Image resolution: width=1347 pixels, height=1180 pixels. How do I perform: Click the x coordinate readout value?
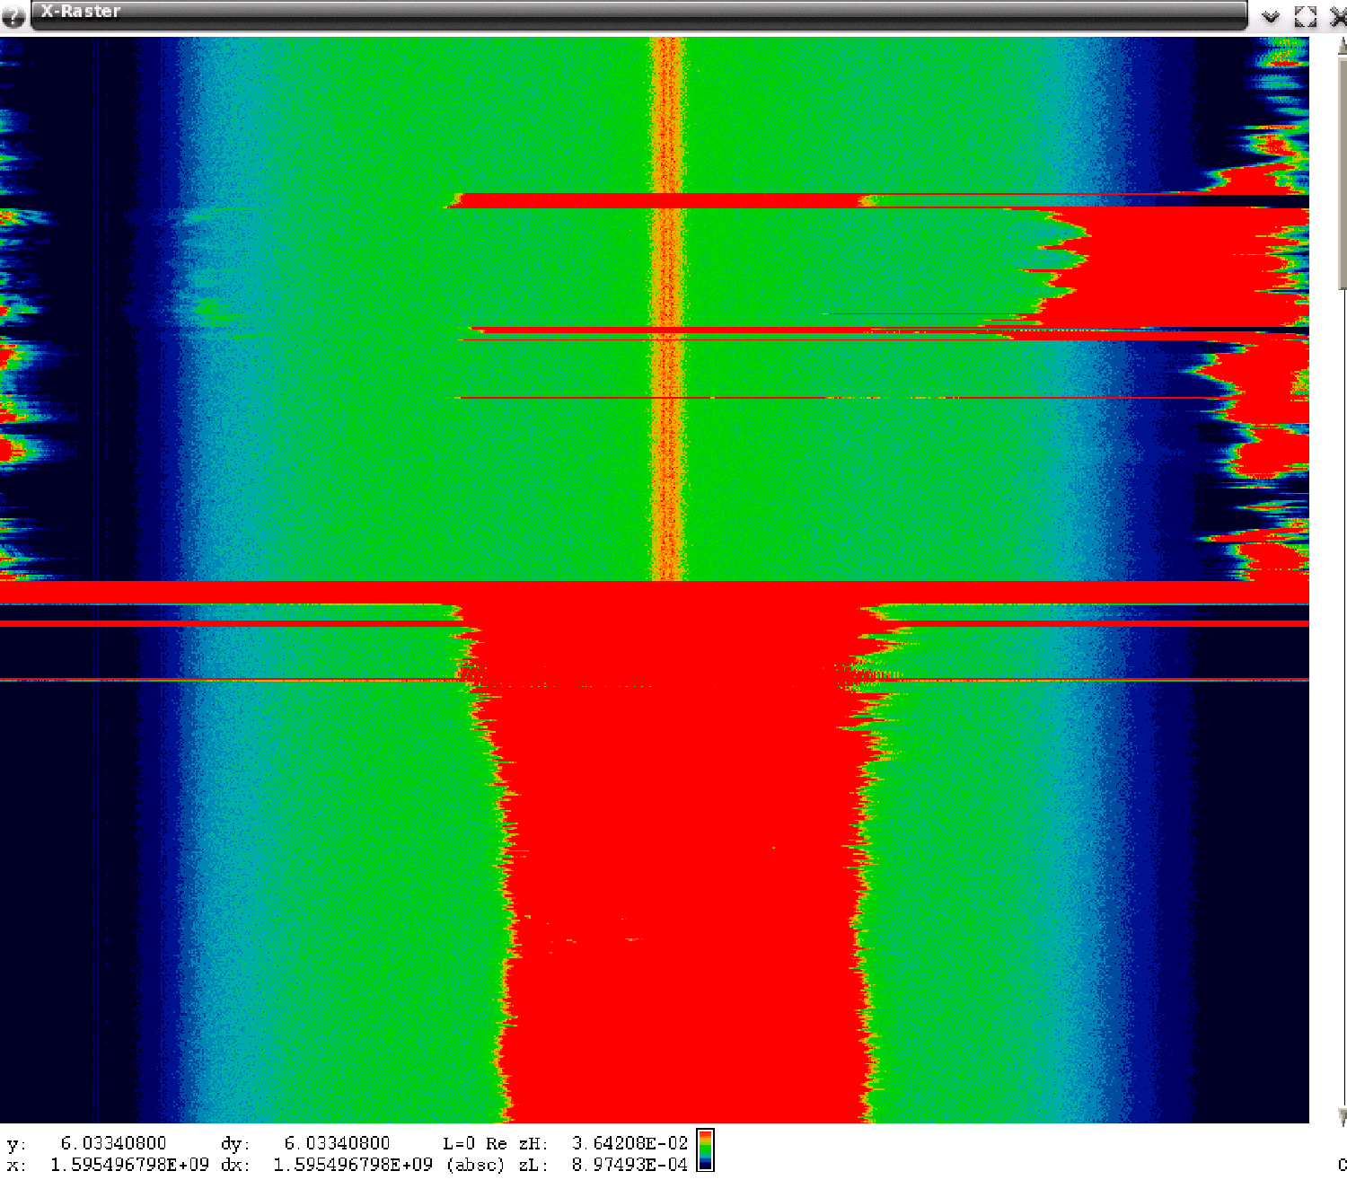coord(129,1165)
